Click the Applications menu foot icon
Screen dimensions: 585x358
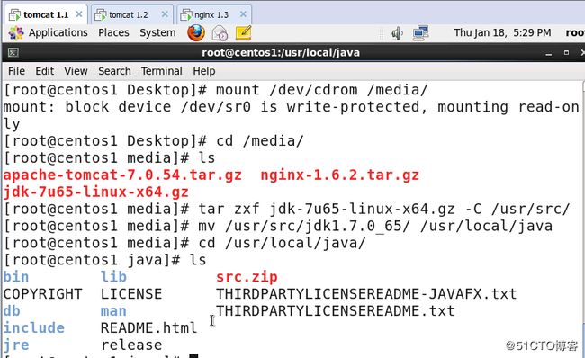(16, 33)
